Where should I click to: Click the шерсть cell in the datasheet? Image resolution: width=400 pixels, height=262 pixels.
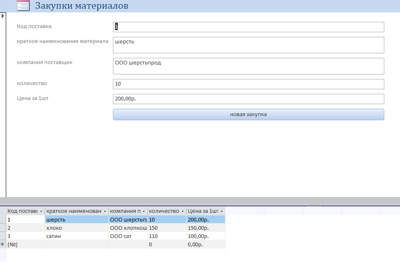pos(77,219)
